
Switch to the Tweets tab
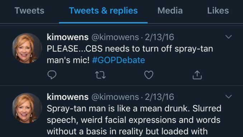click(29, 10)
